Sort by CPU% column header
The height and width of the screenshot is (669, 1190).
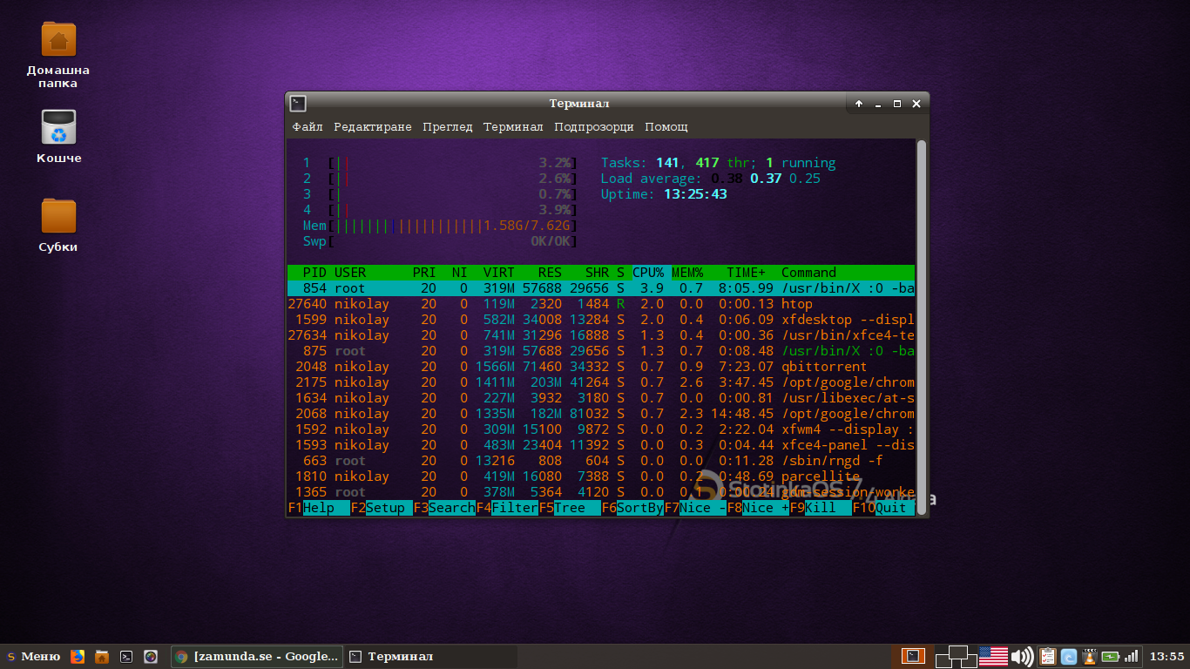[648, 273]
